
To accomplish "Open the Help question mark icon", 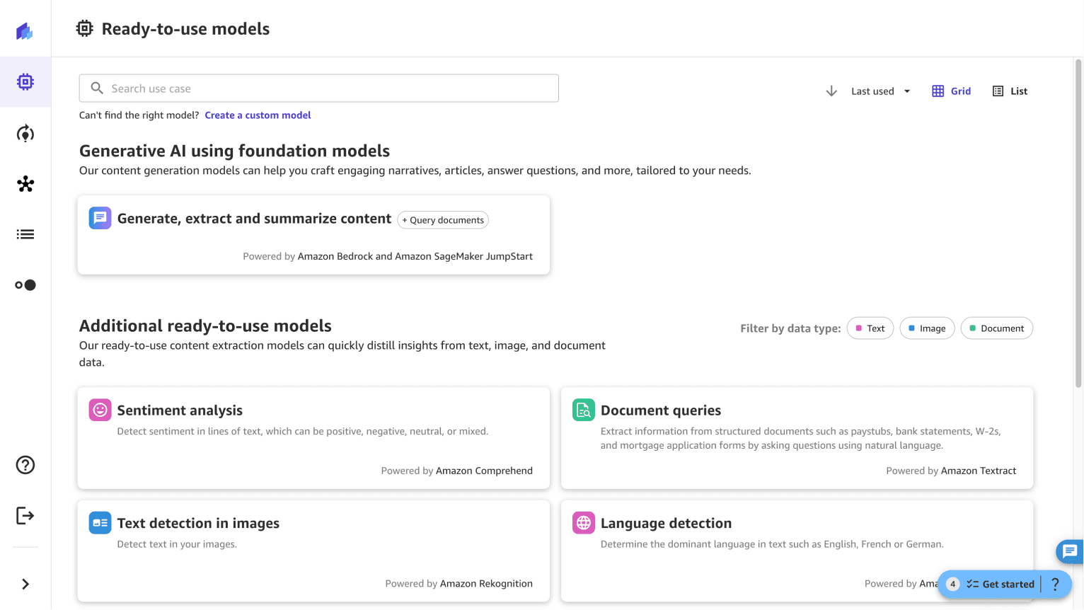I will pyautogui.click(x=25, y=465).
